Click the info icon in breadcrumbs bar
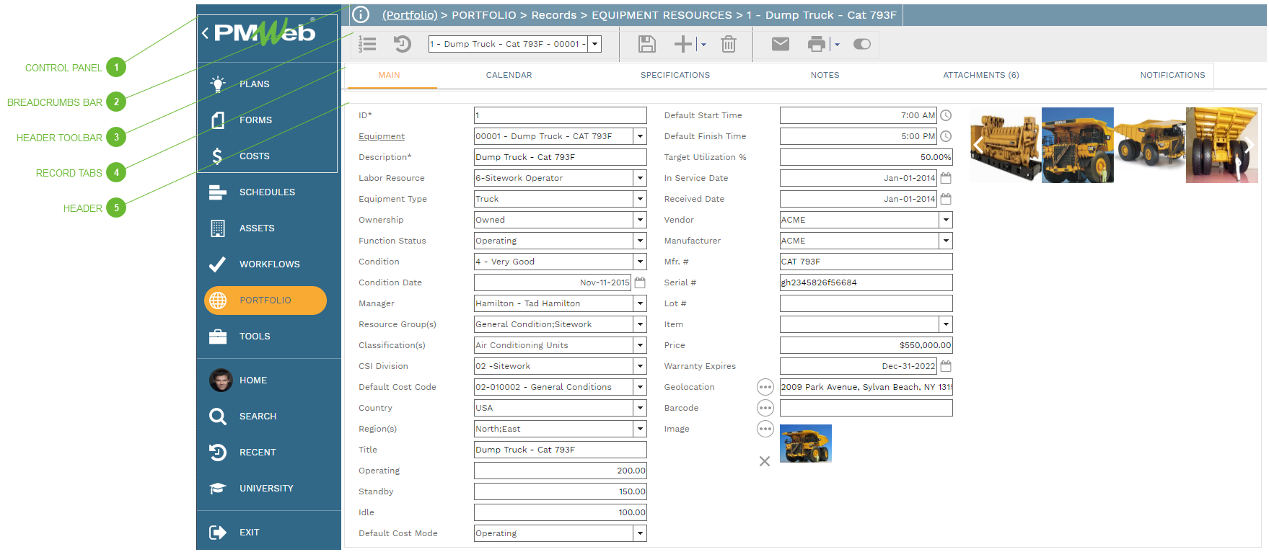Image resolution: width=1269 pixels, height=552 pixels. [x=361, y=15]
